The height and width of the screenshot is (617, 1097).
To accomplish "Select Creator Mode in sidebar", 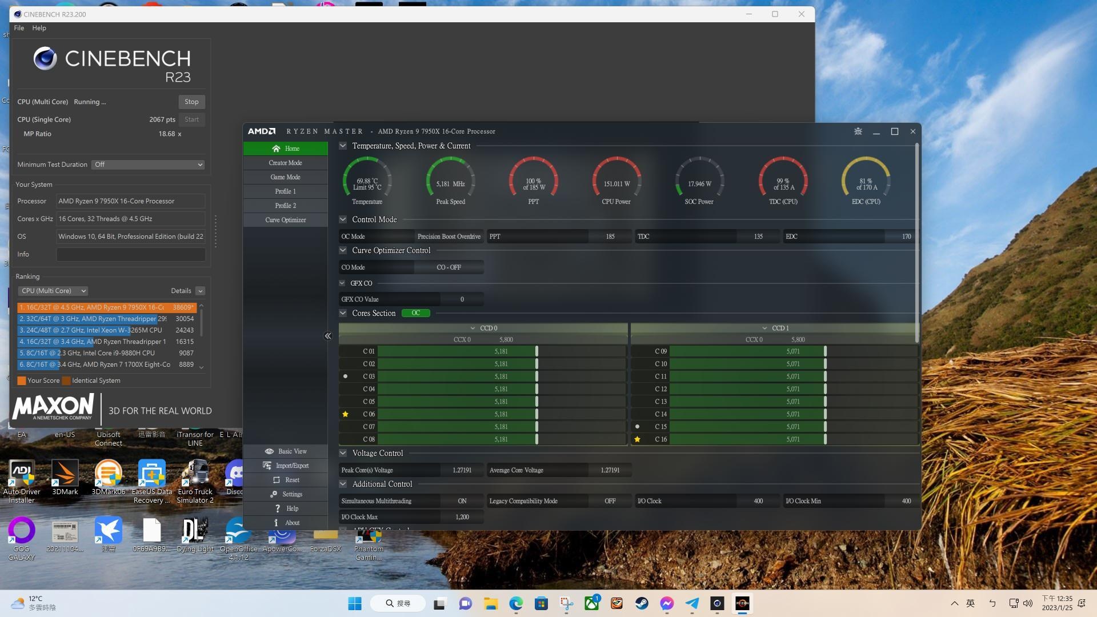I will point(285,163).
